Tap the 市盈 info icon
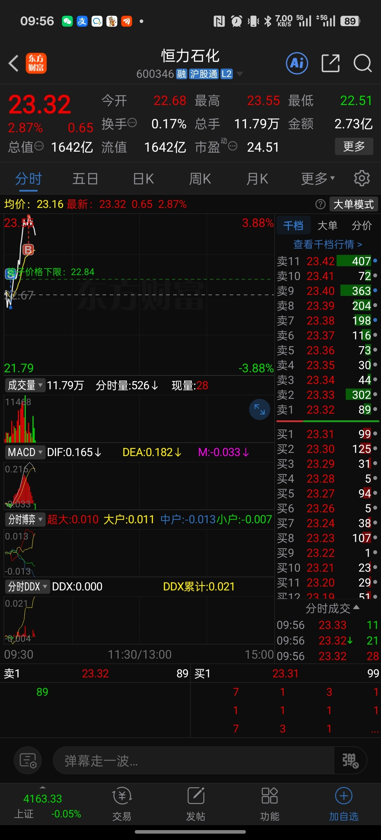The image size is (381, 840). 233,146
